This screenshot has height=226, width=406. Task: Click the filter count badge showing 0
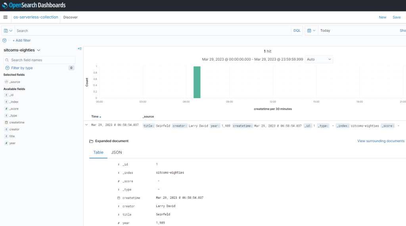[71, 68]
